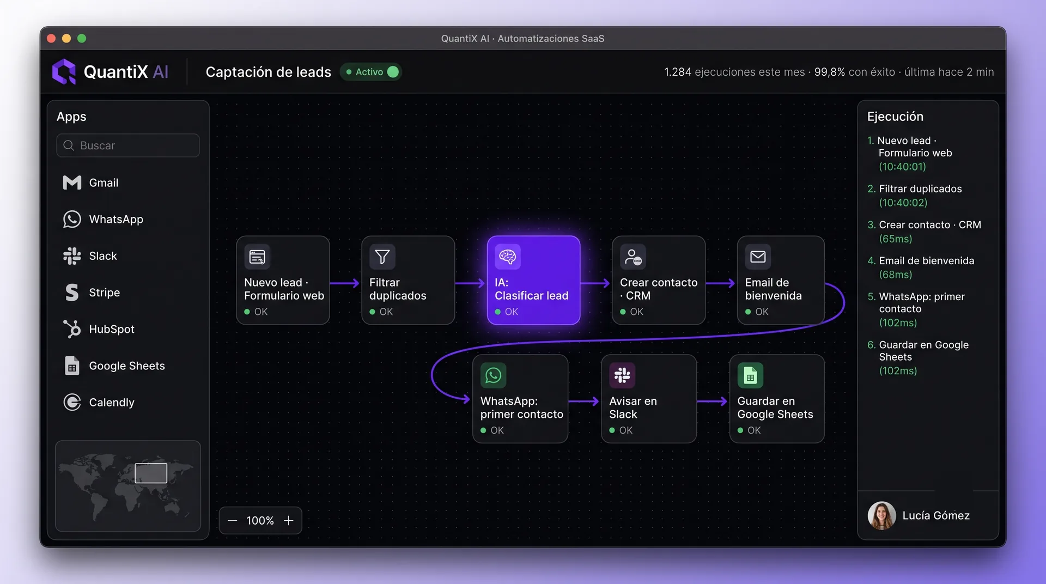Open Lucía Gómez user profile name
1046x584 pixels.
(936, 515)
